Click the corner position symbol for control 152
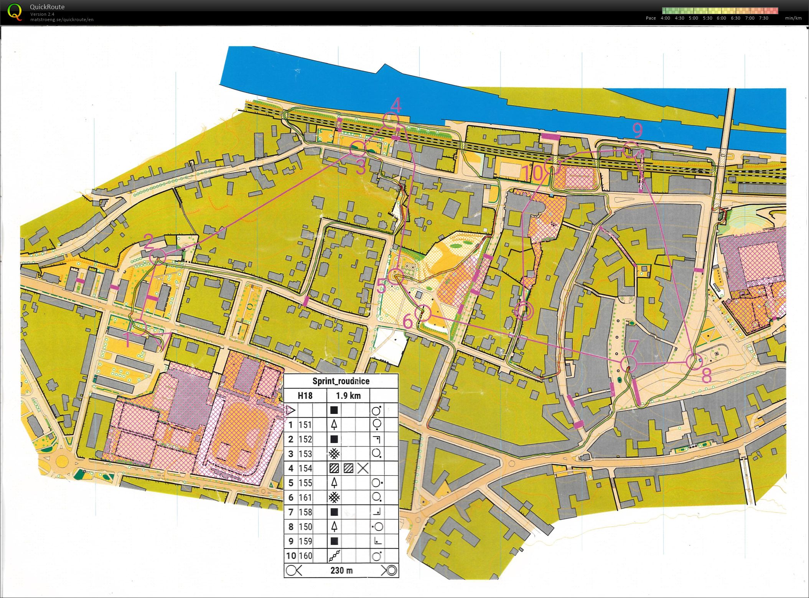The image size is (809, 598). pyautogui.click(x=377, y=439)
